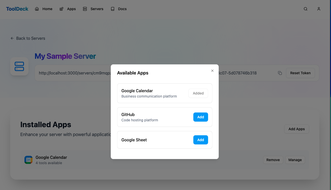Image resolution: width=331 pixels, height=190 pixels.
Task: Click the server URL field
Action: point(177,73)
